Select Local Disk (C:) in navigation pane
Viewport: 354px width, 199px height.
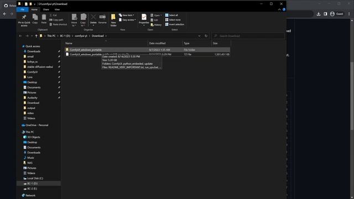tap(35, 178)
